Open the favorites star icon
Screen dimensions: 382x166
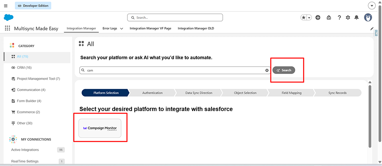pyautogui.click(x=304, y=17)
